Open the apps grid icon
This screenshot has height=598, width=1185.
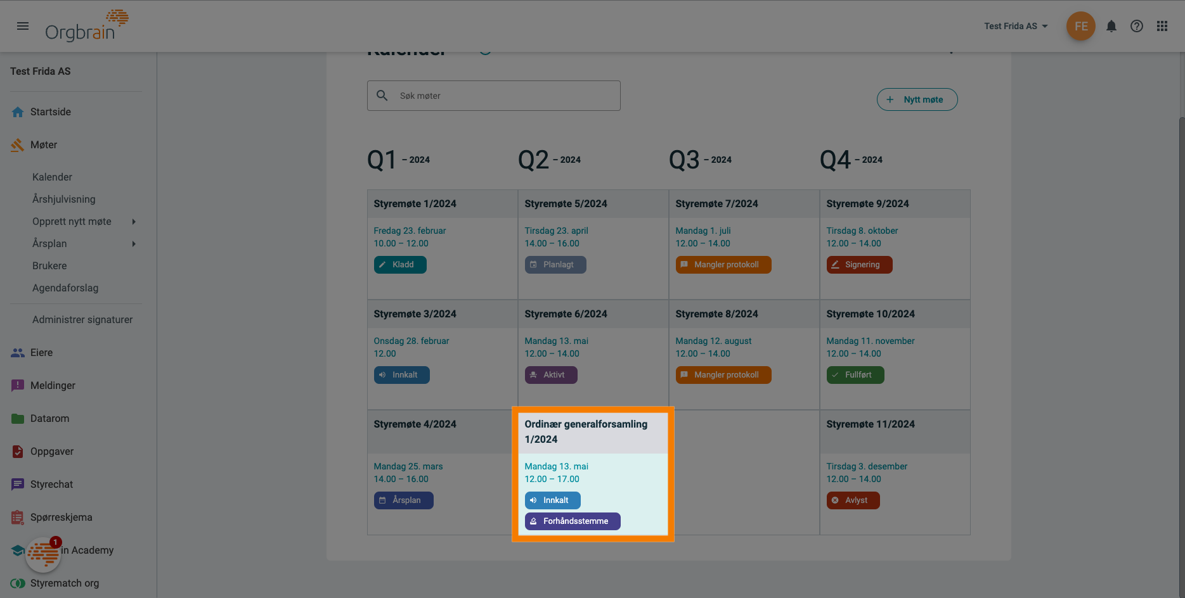pyautogui.click(x=1162, y=26)
